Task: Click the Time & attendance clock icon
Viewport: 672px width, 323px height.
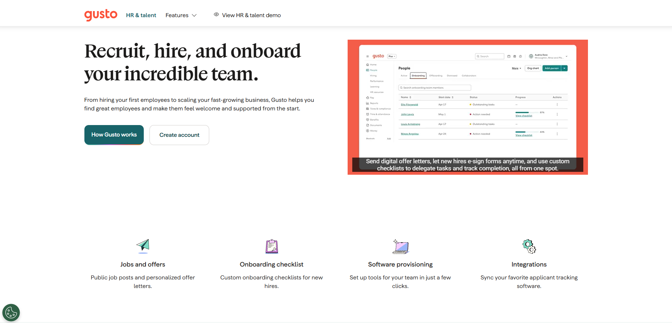Action: [x=367, y=114]
